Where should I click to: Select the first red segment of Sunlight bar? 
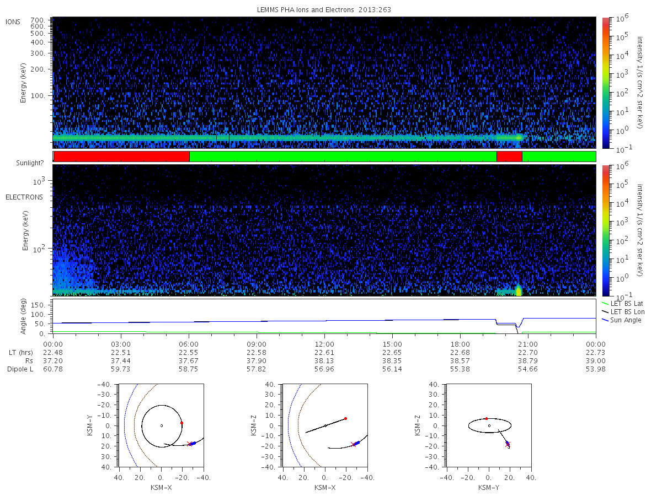coord(121,157)
